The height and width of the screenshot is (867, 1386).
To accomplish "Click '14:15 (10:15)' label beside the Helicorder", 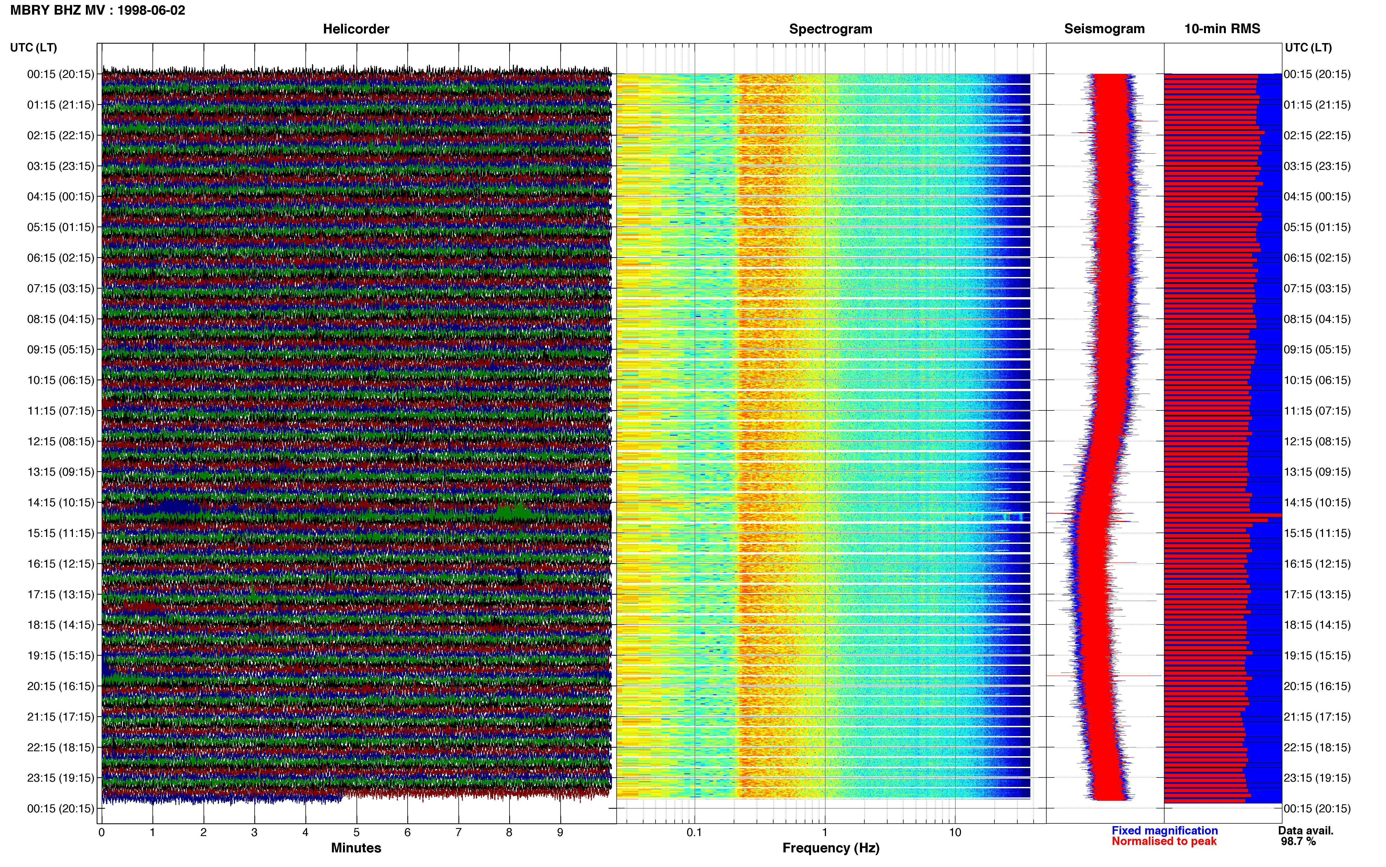I will tap(61, 503).
